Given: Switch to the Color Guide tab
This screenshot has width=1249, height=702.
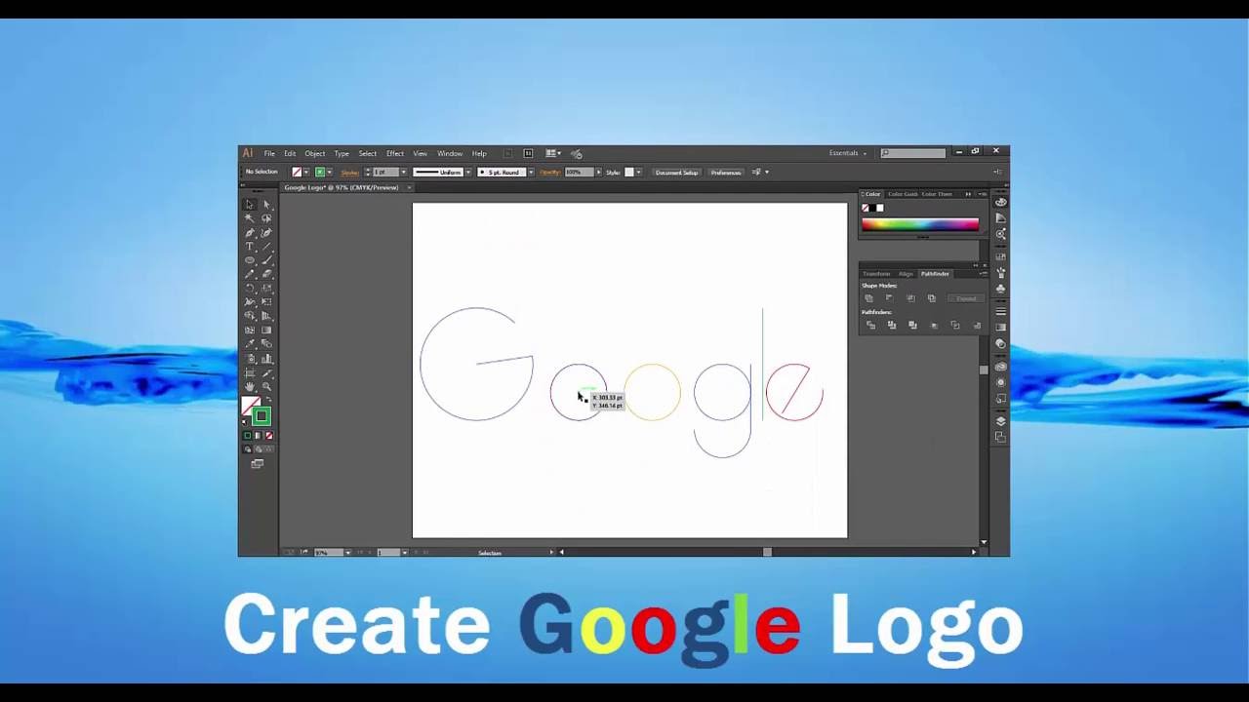Looking at the screenshot, I should coord(904,194).
